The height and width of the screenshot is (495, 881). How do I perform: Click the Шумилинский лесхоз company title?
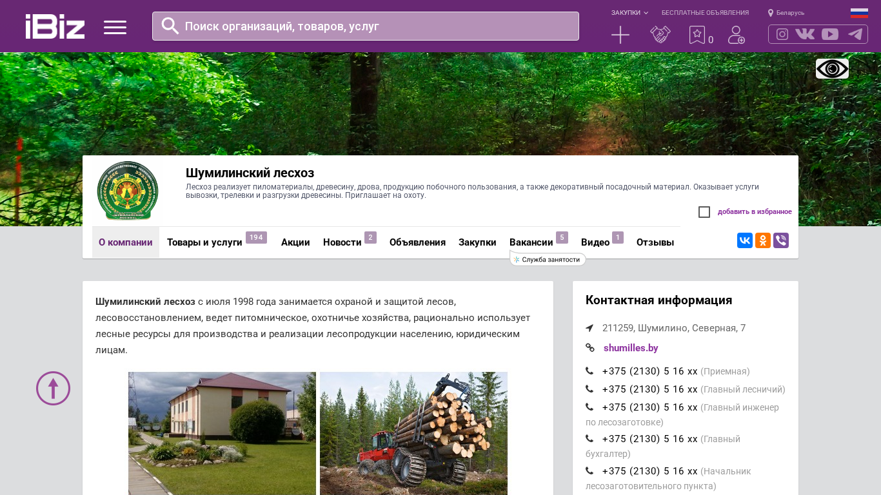pyautogui.click(x=250, y=173)
